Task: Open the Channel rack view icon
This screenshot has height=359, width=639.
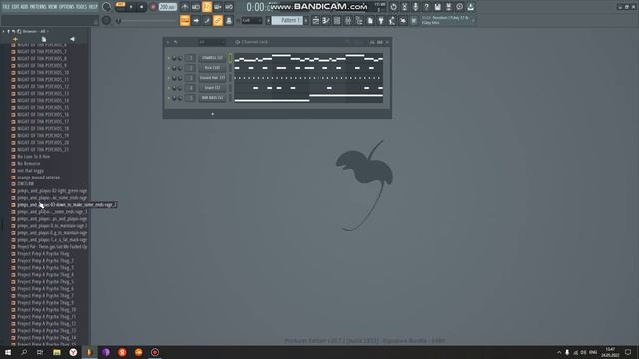Action: click(337, 20)
